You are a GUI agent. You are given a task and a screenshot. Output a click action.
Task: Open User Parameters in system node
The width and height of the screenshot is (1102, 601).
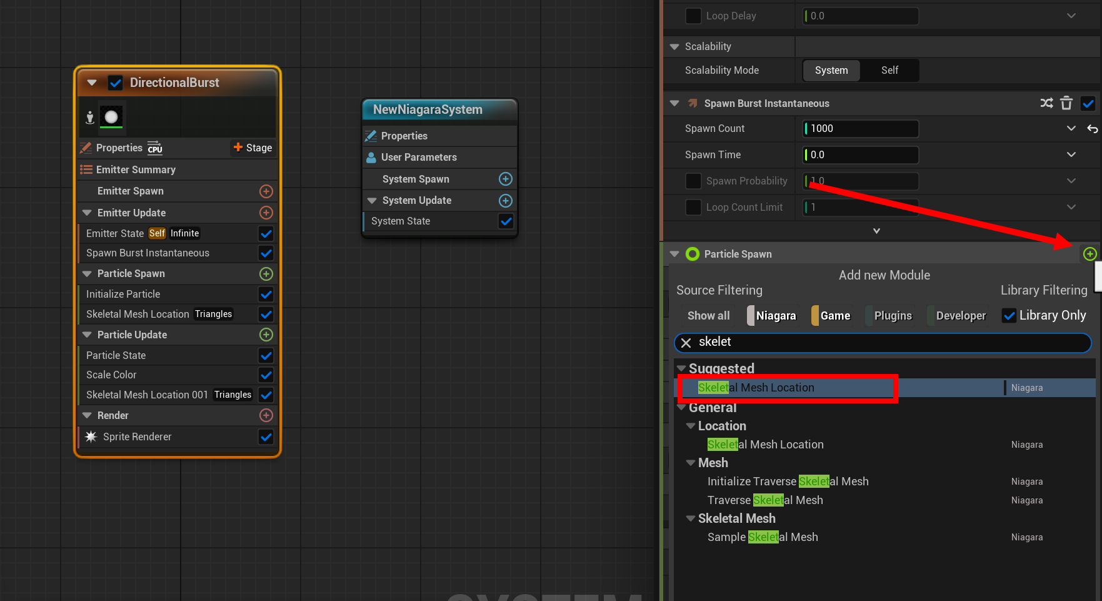point(419,158)
